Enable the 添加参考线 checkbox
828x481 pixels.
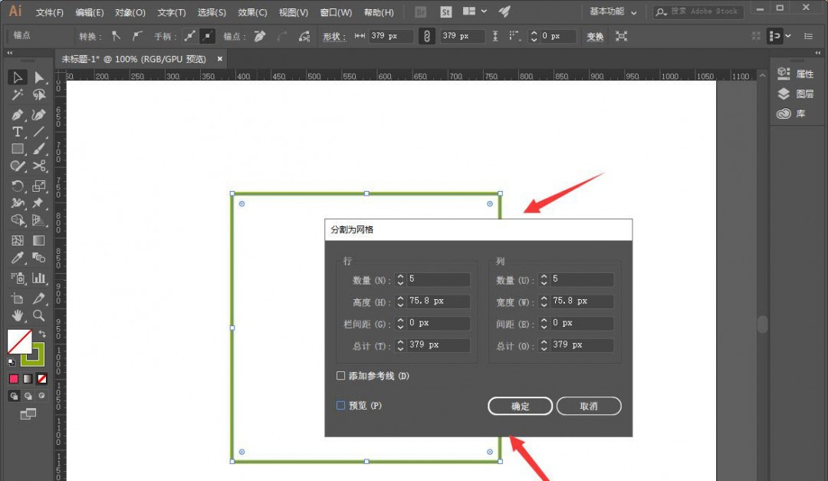(340, 376)
